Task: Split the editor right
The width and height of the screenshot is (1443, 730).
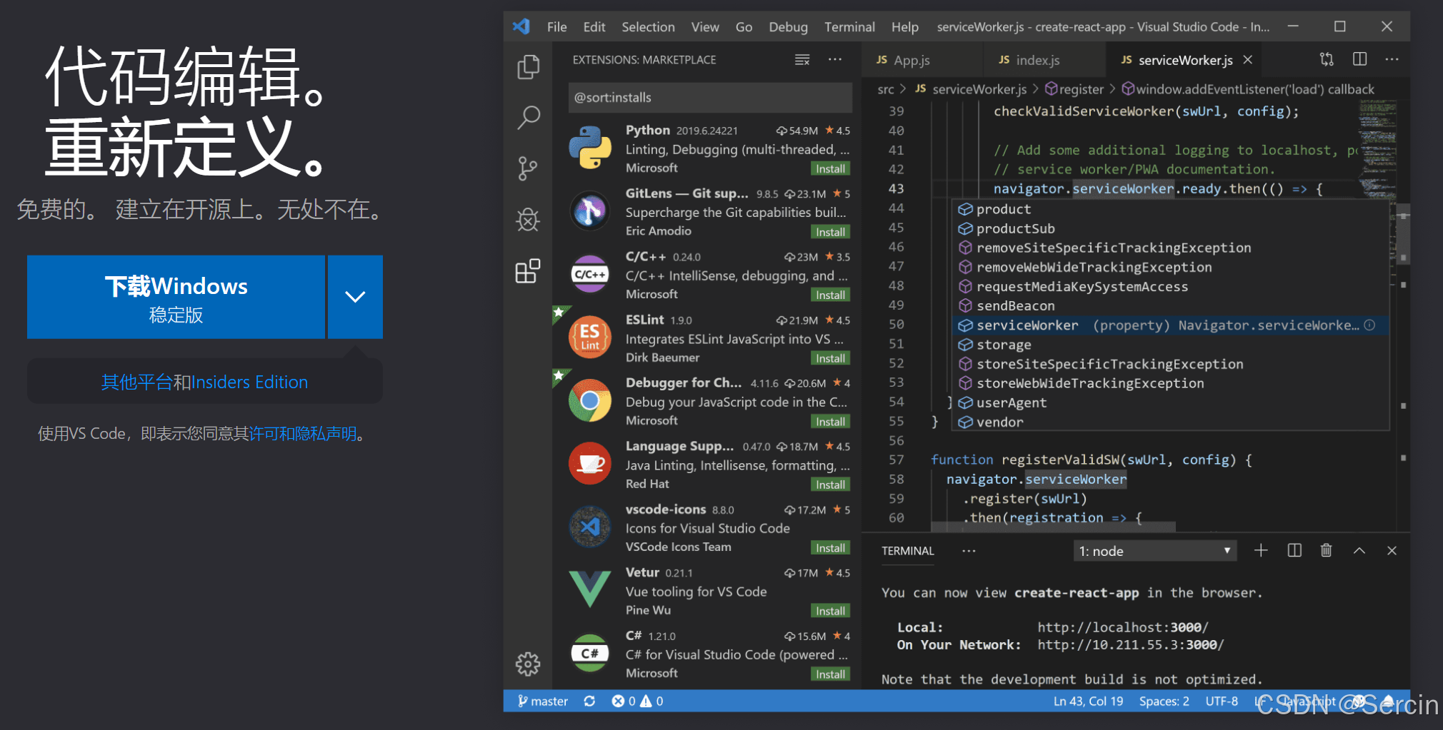Action: [1359, 59]
